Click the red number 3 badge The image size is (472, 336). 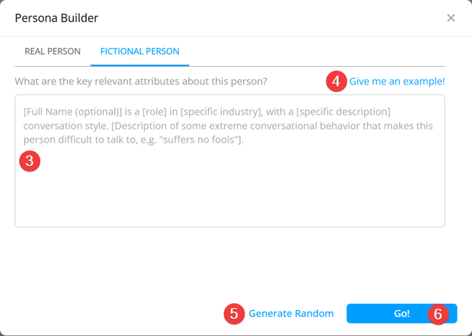[x=30, y=161]
